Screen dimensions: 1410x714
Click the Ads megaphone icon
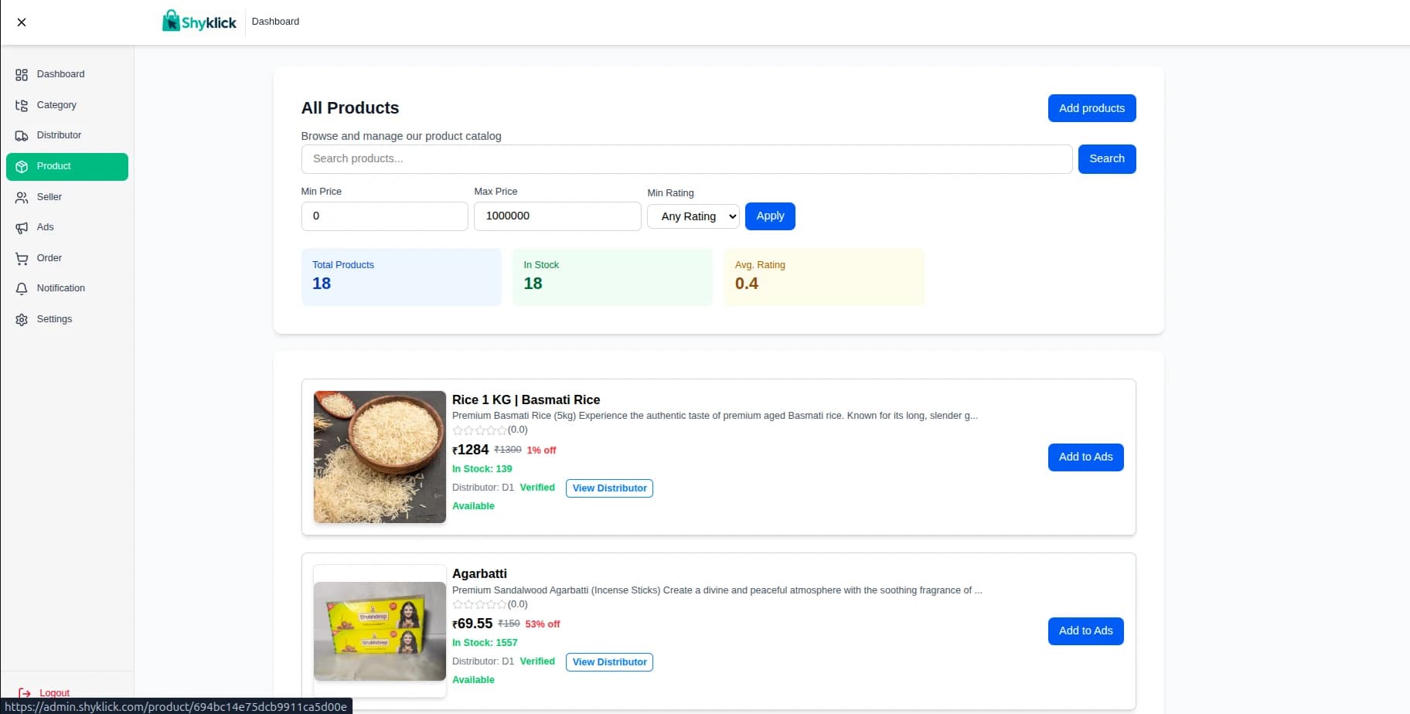click(22, 228)
